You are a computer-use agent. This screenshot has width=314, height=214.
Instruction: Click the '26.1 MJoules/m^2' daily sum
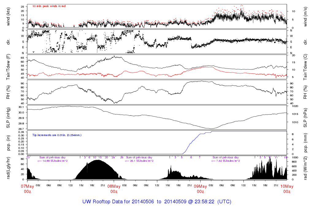coord(142,161)
